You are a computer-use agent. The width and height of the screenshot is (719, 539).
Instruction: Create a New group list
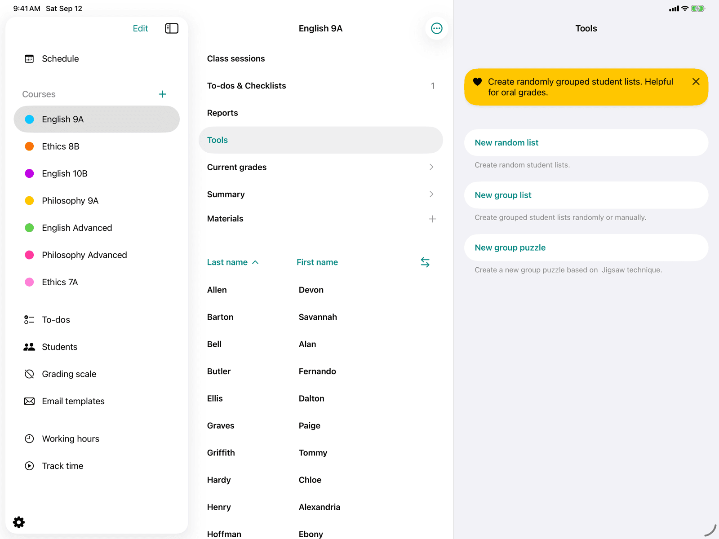point(586,195)
